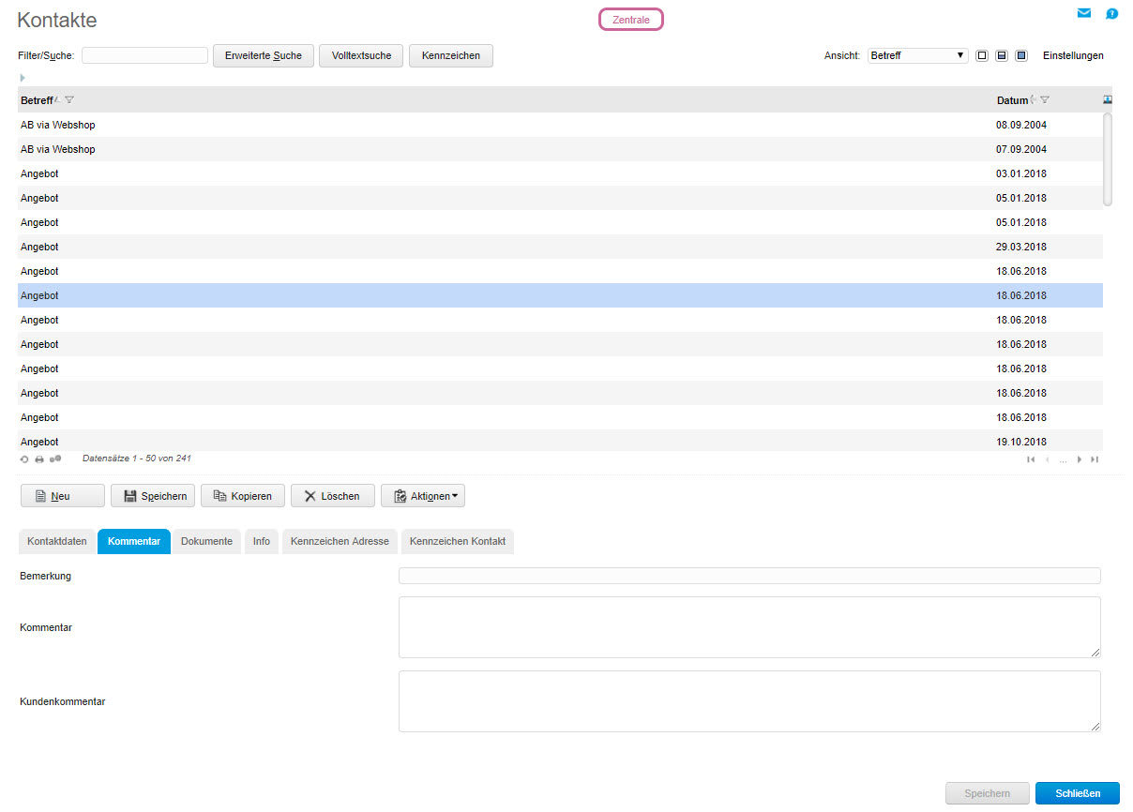Click the export icon in table header
The height and width of the screenshot is (812, 1133).
click(x=1108, y=99)
